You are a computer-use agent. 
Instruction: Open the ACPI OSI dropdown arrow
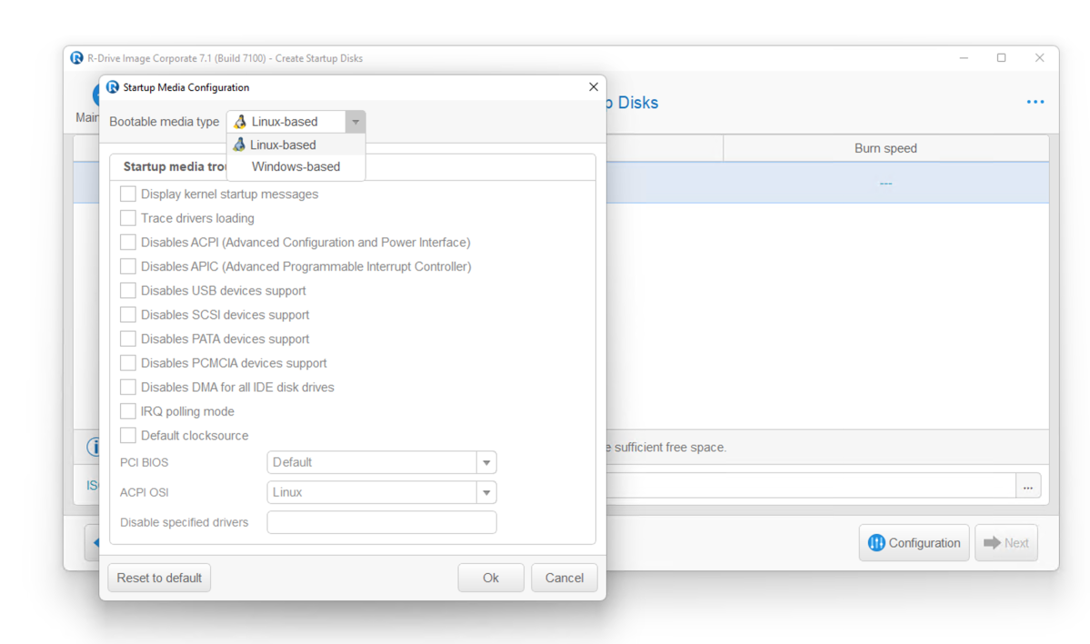tap(486, 492)
